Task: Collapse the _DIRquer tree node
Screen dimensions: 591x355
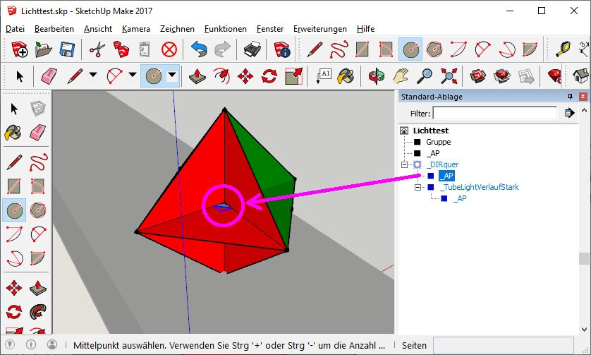Action: [x=404, y=164]
